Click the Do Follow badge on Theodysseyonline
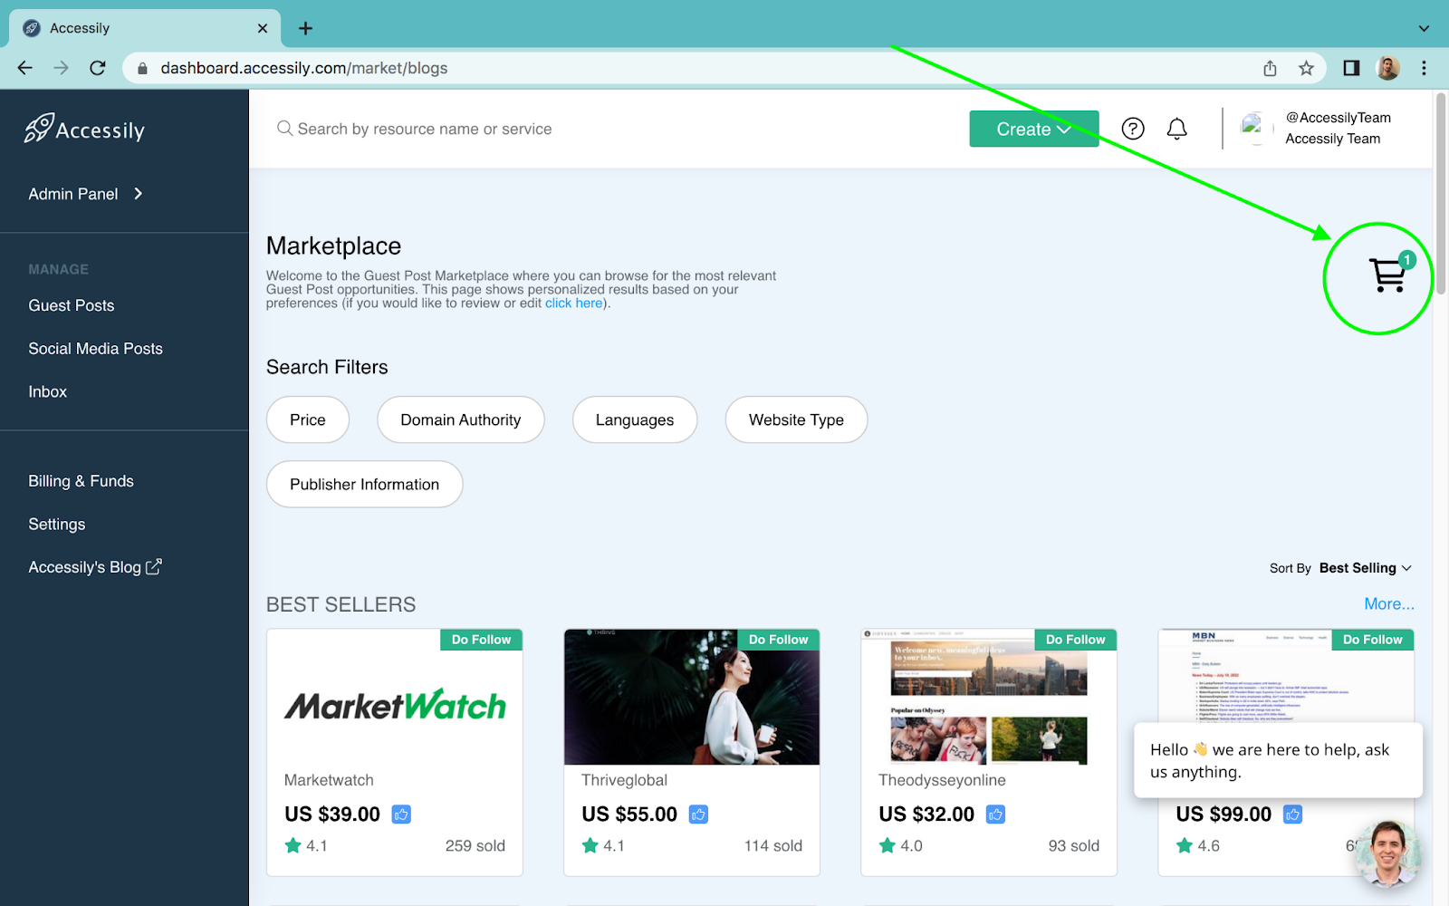1449x906 pixels. click(1075, 640)
